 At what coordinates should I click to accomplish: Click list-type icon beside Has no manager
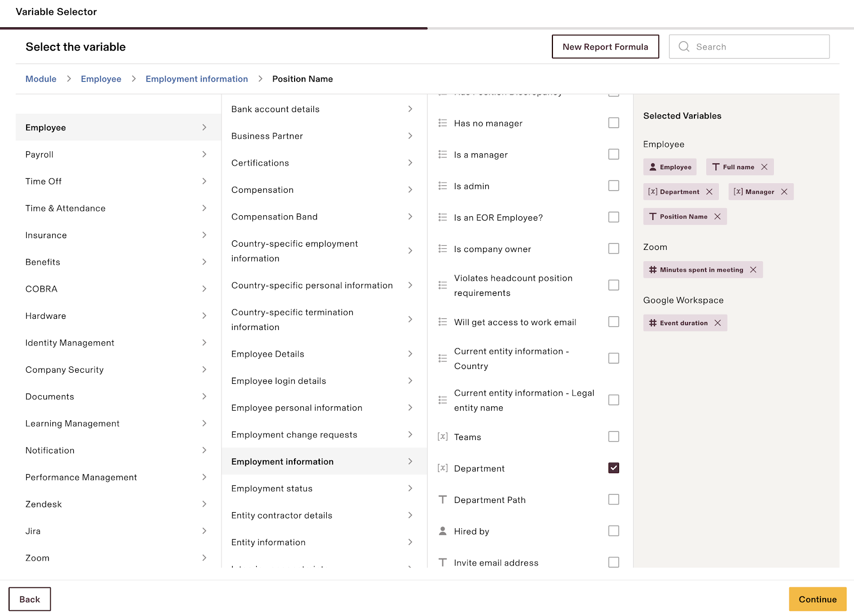tap(442, 123)
